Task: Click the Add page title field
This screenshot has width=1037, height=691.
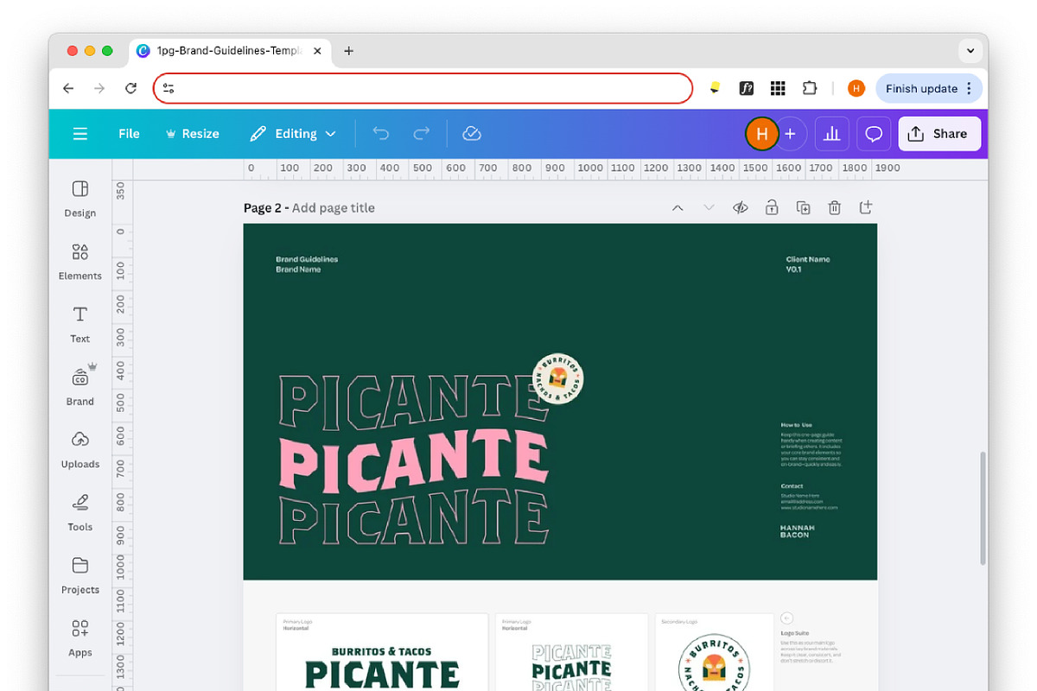Action: (x=334, y=208)
